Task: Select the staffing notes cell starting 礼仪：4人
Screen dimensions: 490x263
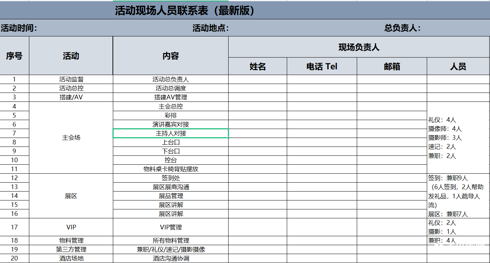Action: point(458,138)
